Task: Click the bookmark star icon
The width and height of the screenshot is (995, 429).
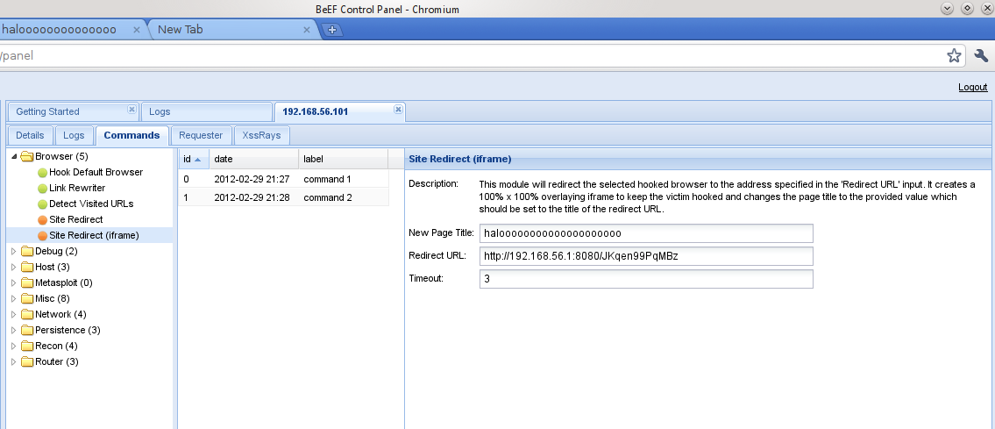Action: click(x=954, y=56)
